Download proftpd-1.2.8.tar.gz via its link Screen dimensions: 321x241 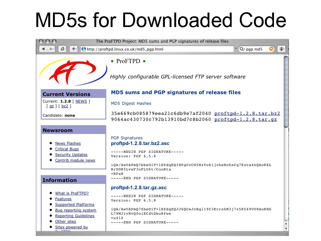[x=245, y=119]
